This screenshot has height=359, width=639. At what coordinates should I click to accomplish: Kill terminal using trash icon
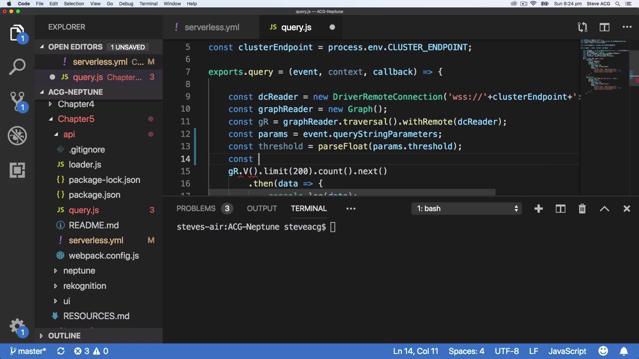click(582, 208)
